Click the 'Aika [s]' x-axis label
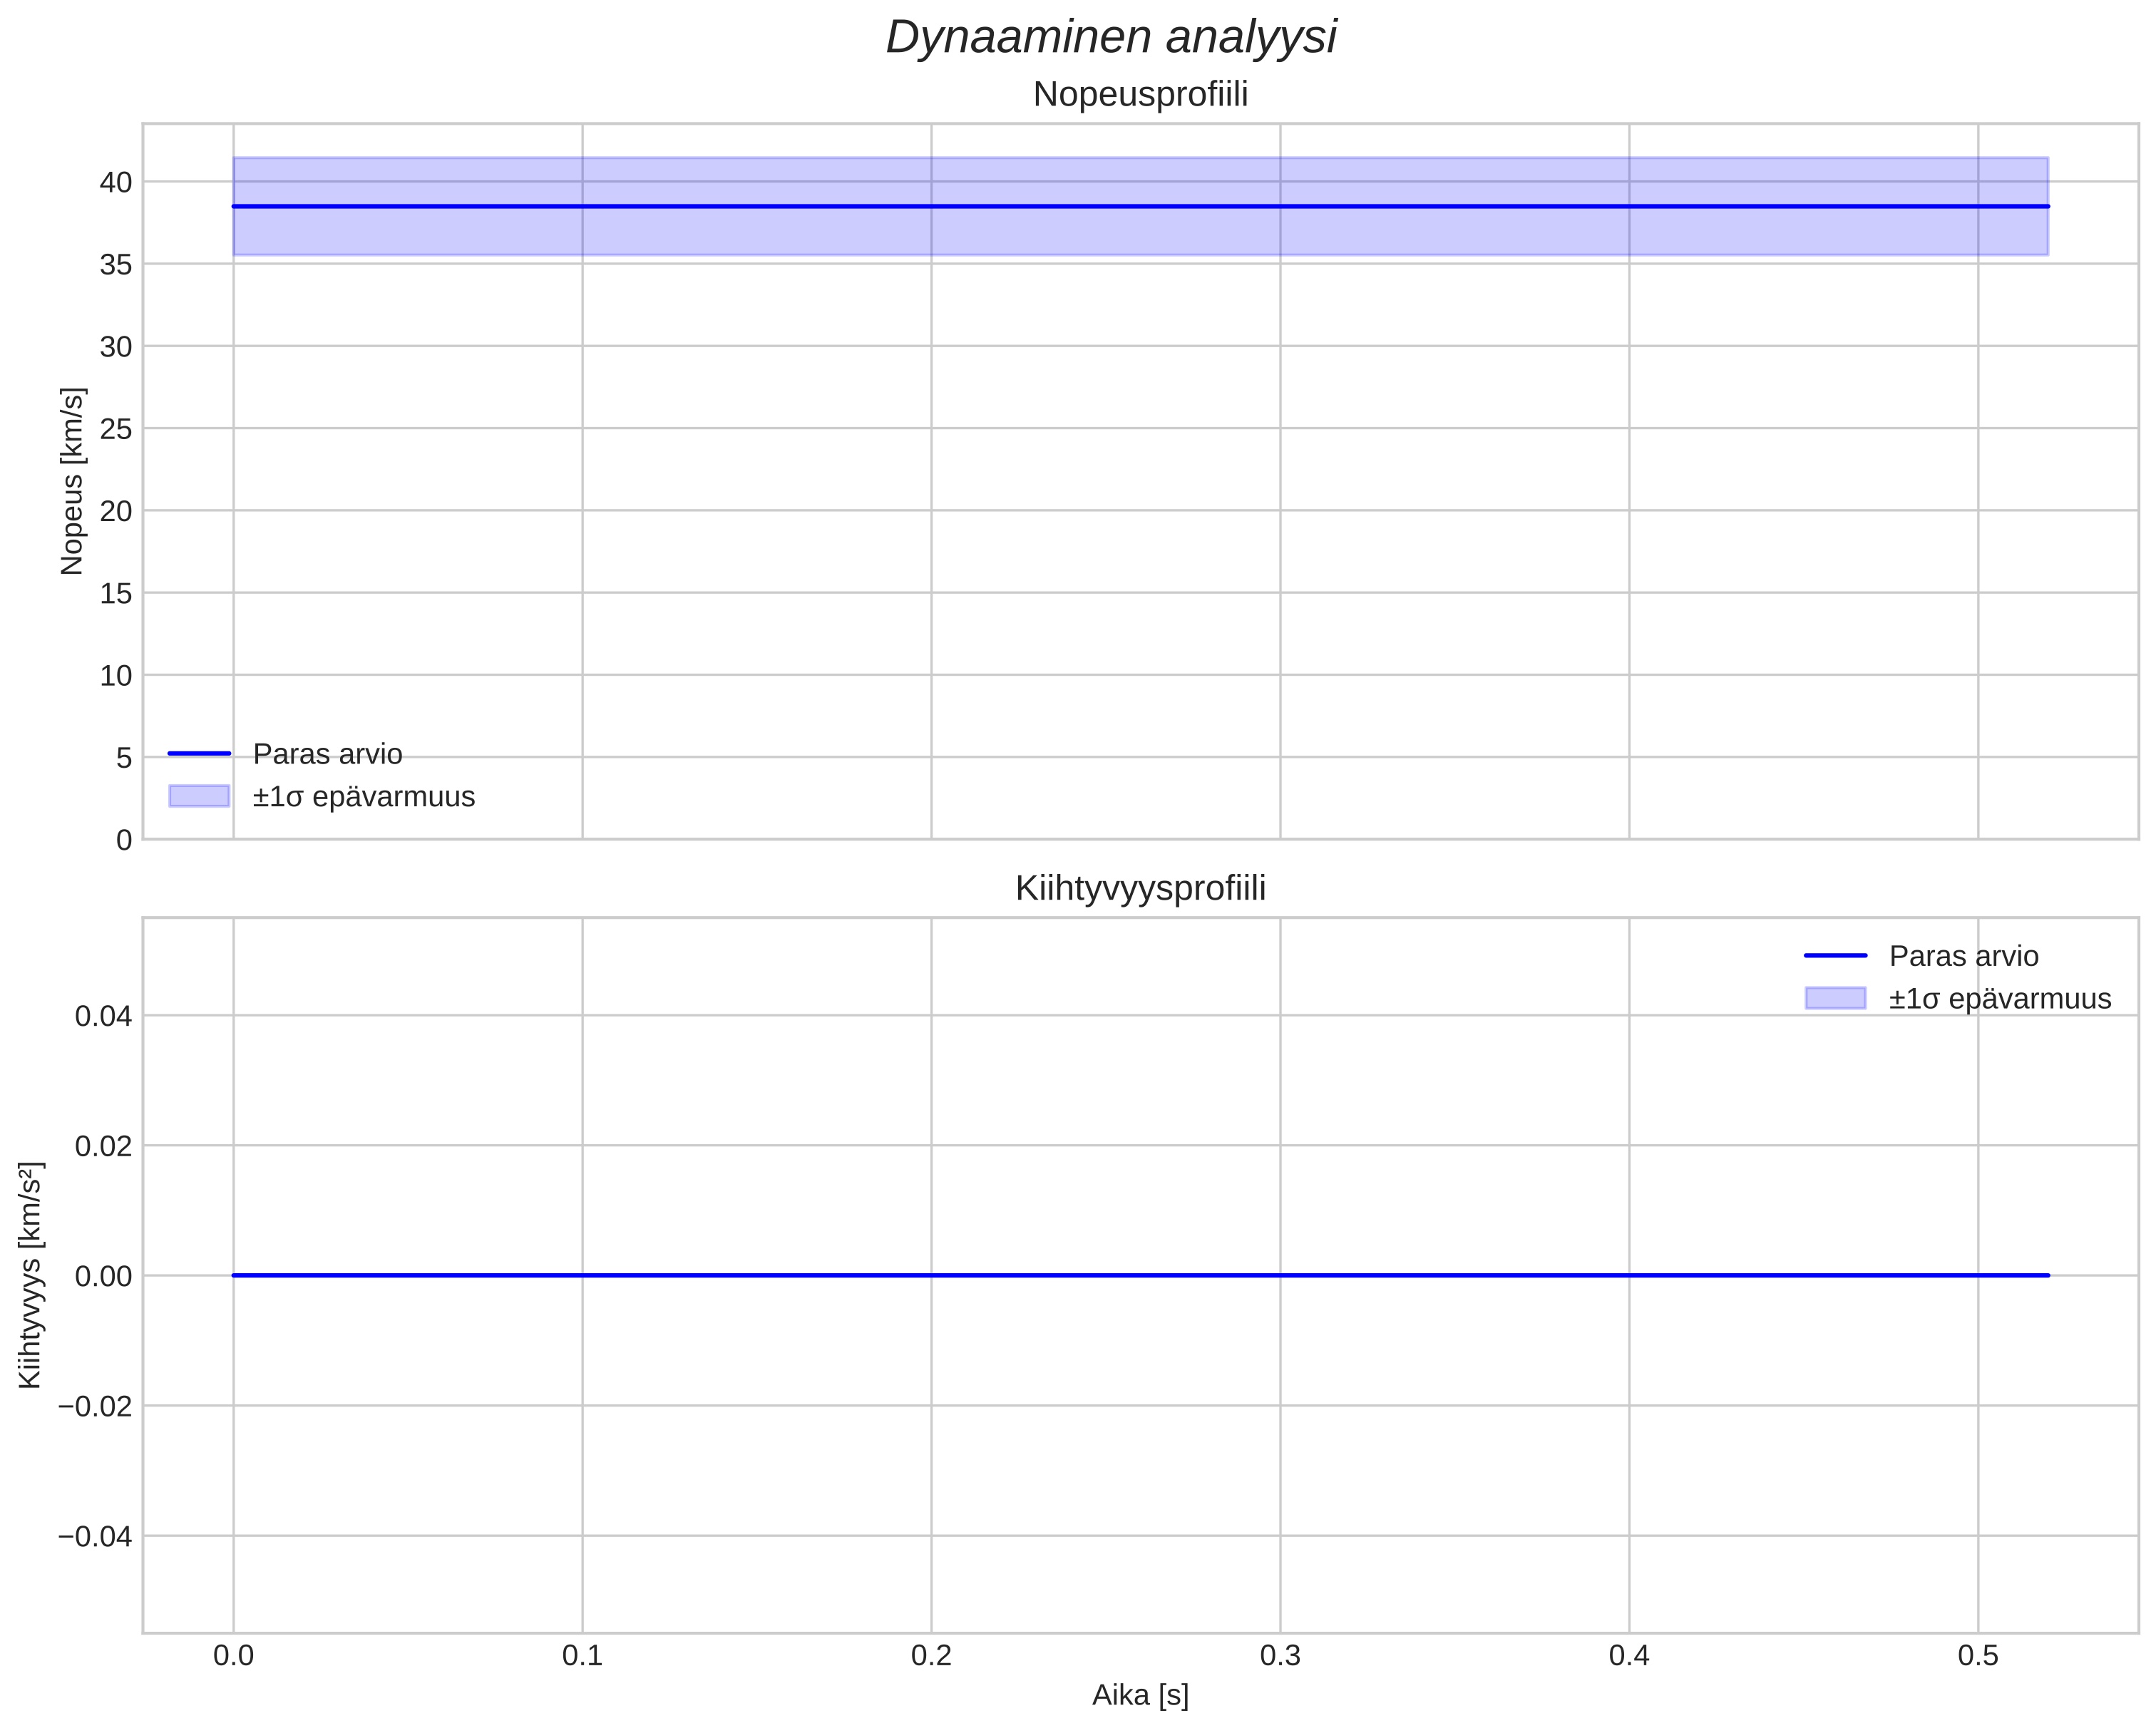 (1140, 1695)
